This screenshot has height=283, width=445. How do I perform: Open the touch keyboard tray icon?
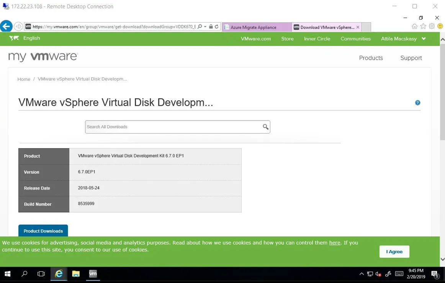click(399, 274)
